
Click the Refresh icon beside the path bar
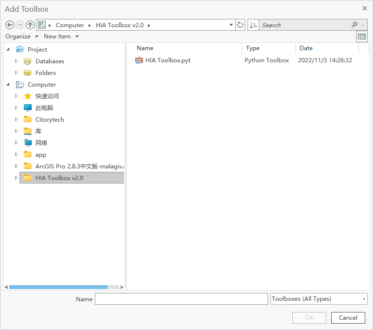coord(240,25)
